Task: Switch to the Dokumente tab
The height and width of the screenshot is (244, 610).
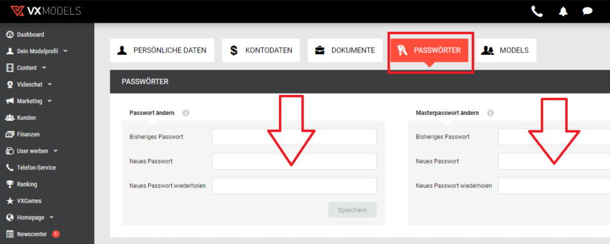Action: coord(345,50)
